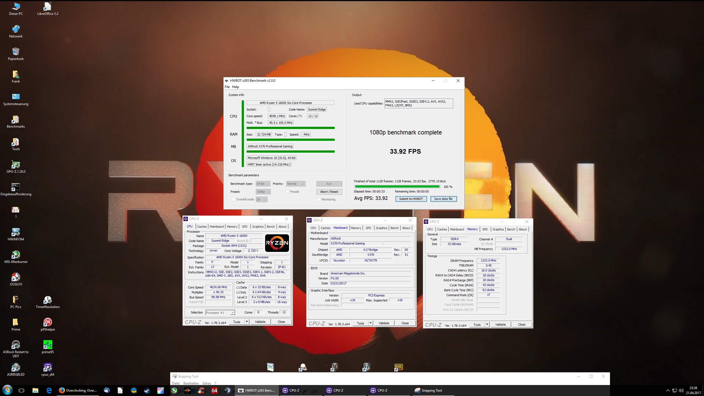Open the AIDA64 taskbar icon
Viewport: 704px width, 396px height.
pyautogui.click(x=215, y=390)
